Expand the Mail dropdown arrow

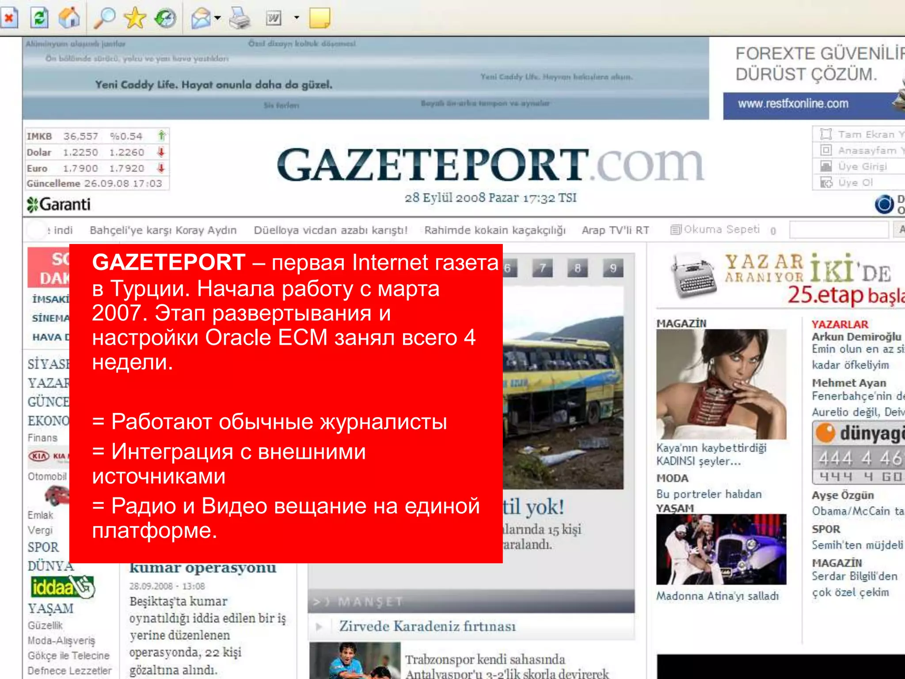(217, 18)
